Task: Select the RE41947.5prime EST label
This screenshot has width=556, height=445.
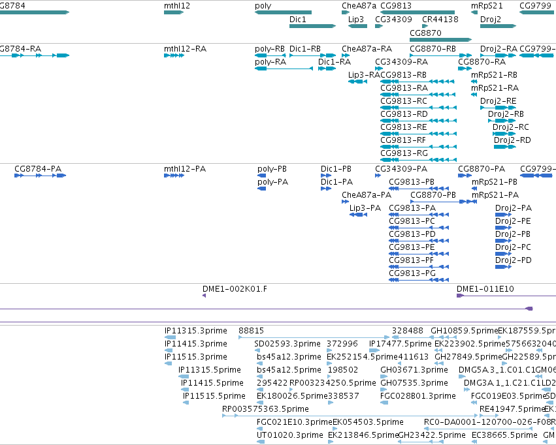Action: [512, 409]
